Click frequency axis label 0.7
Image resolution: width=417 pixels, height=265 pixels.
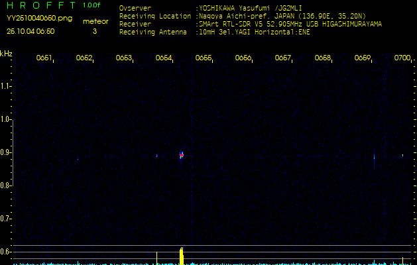coord(5,219)
